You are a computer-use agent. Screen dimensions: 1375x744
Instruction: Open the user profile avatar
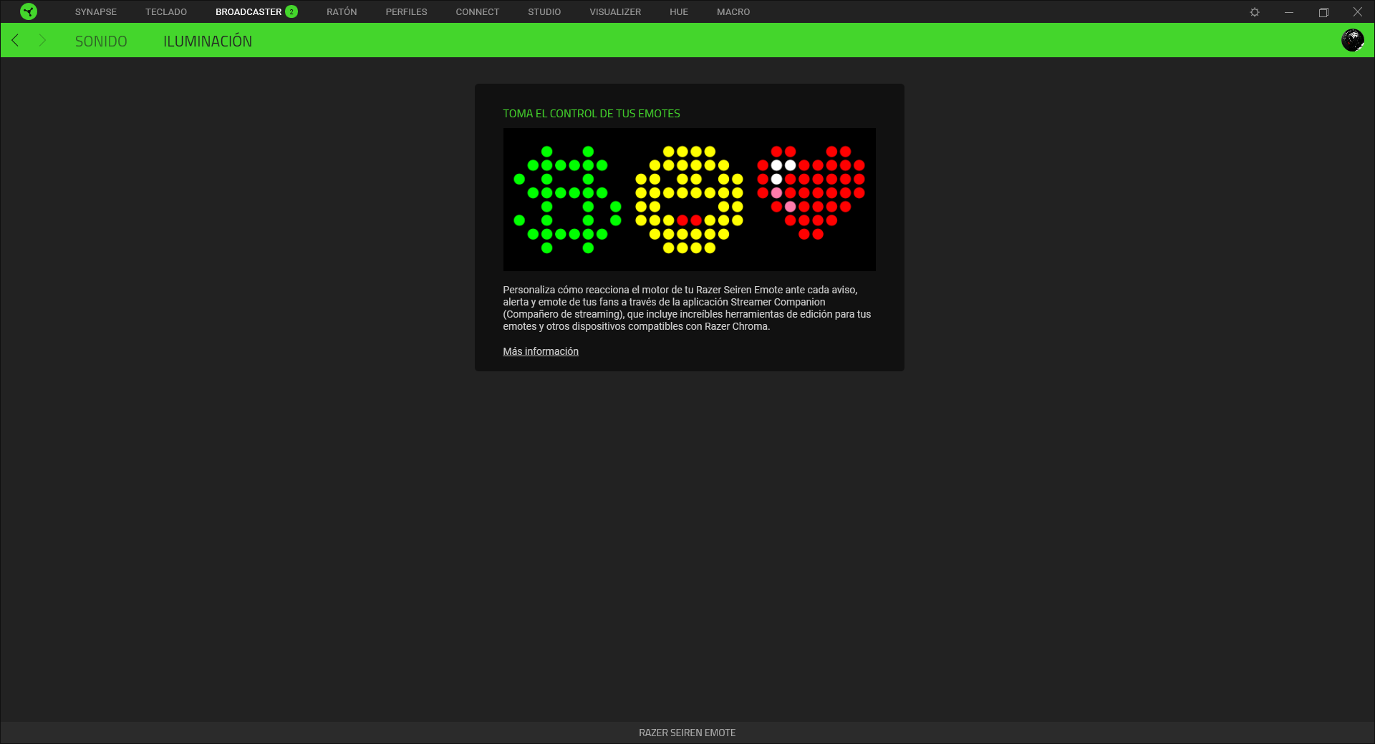pos(1352,40)
